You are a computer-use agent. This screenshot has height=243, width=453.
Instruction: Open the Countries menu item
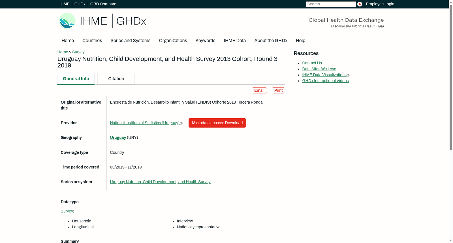pos(92,41)
